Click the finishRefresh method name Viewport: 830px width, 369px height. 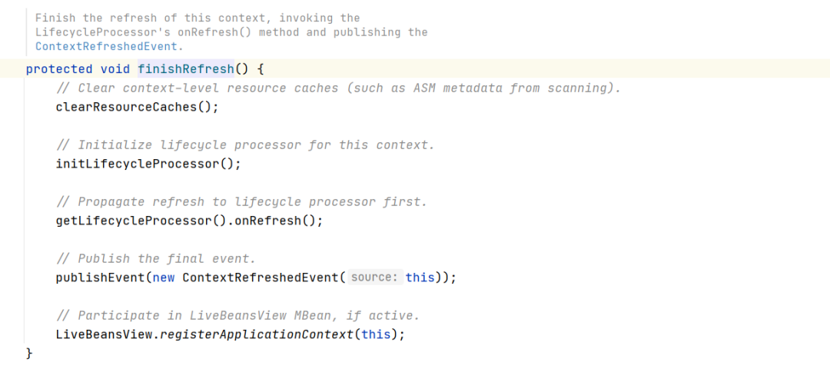185,69
